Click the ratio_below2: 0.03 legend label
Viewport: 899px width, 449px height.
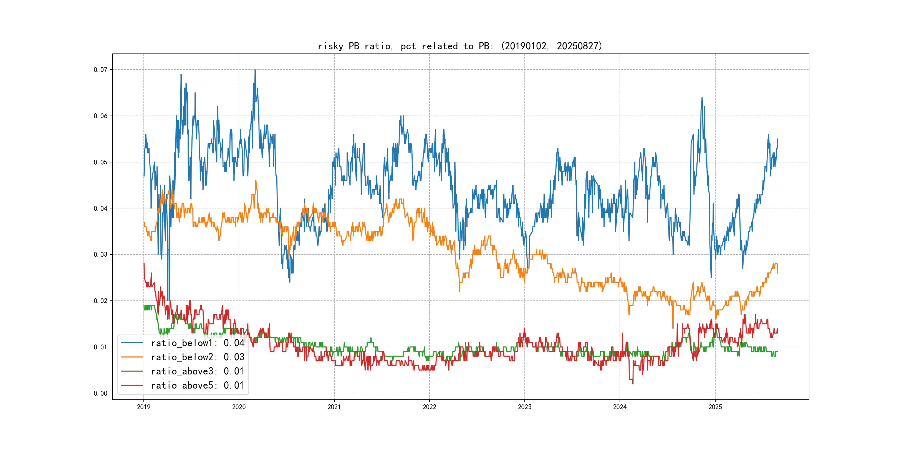coord(198,357)
